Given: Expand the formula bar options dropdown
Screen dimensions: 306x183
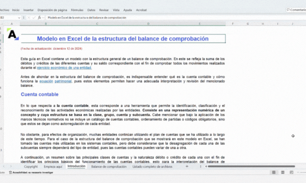Looking at the screenshot, I should (x=43, y=18).
